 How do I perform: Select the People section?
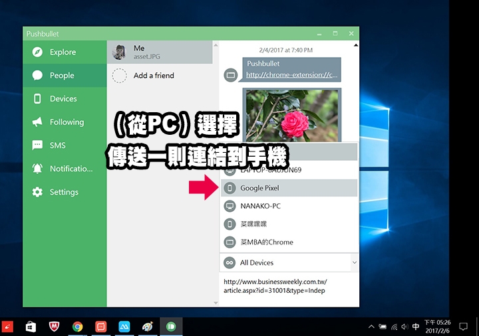point(65,75)
